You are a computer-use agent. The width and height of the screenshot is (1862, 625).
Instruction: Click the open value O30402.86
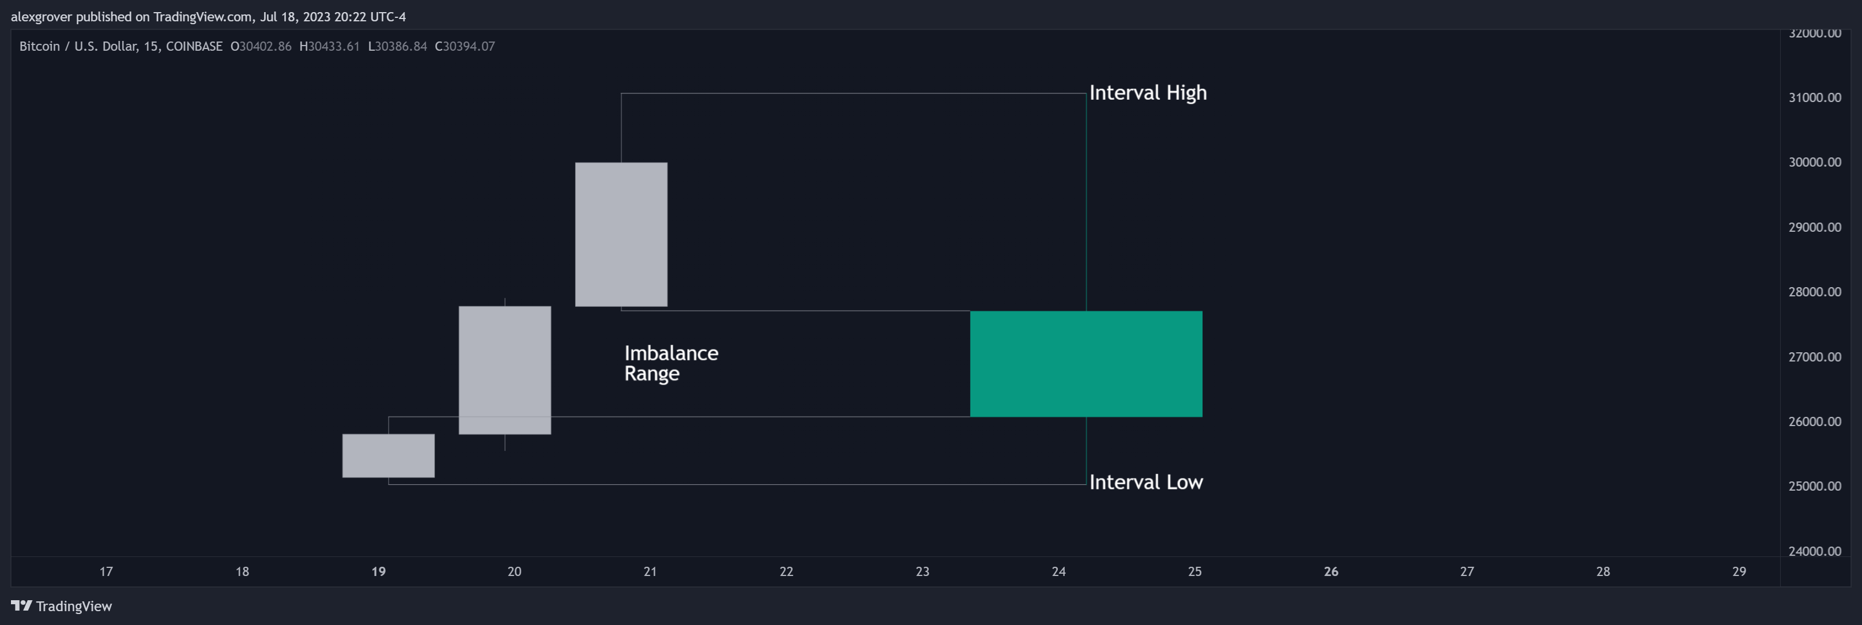pos(261,46)
